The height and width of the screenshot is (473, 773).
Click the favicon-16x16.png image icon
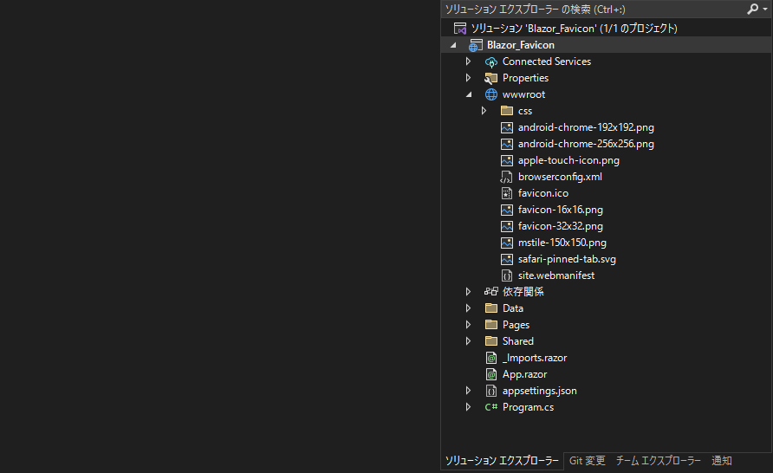click(x=507, y=210)
